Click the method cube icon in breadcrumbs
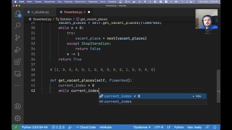Image resolution: width=232 pixels, height=130 pixels. coord(78,19)
